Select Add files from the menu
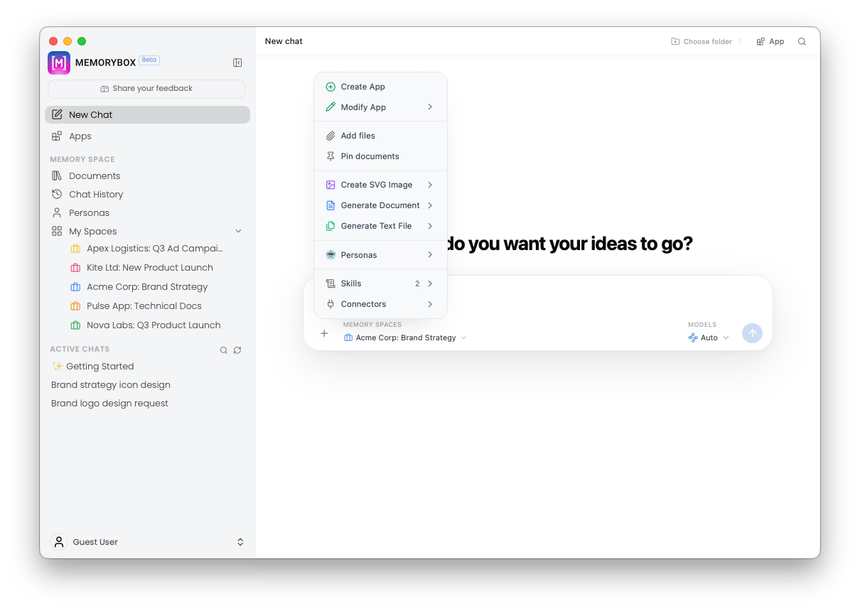860x611 pixels. [x=380, y=136]
